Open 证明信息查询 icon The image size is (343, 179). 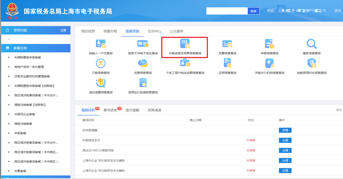227,63
